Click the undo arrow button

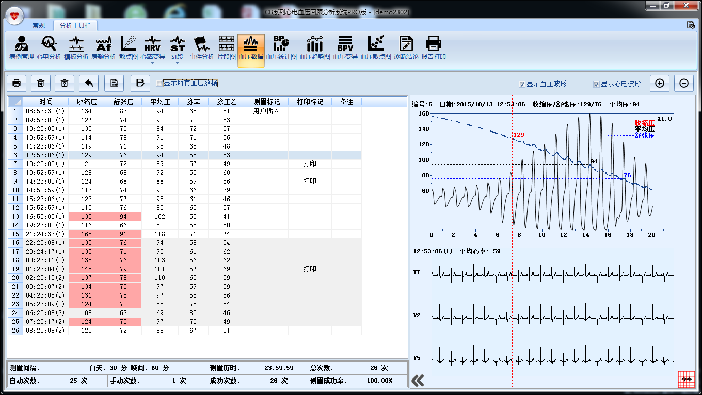pos(90,83)
